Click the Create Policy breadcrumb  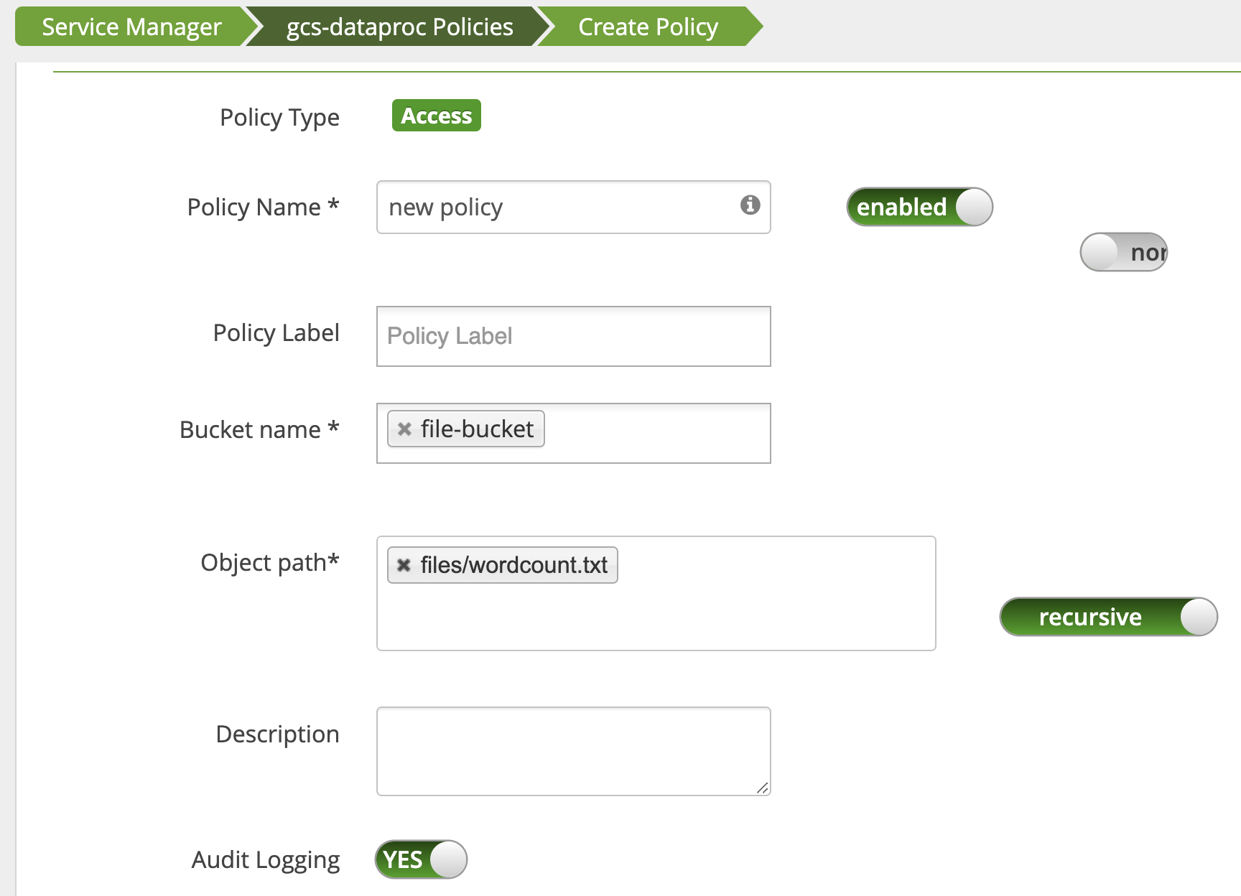coord(648,27)
